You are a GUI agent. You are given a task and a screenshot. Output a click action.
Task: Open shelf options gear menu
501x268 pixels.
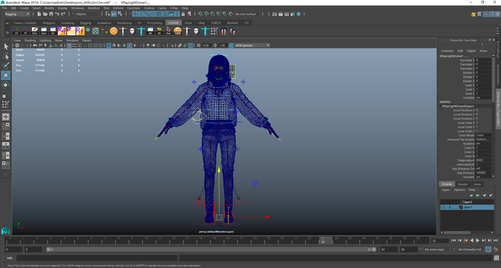tap(7, 33)
